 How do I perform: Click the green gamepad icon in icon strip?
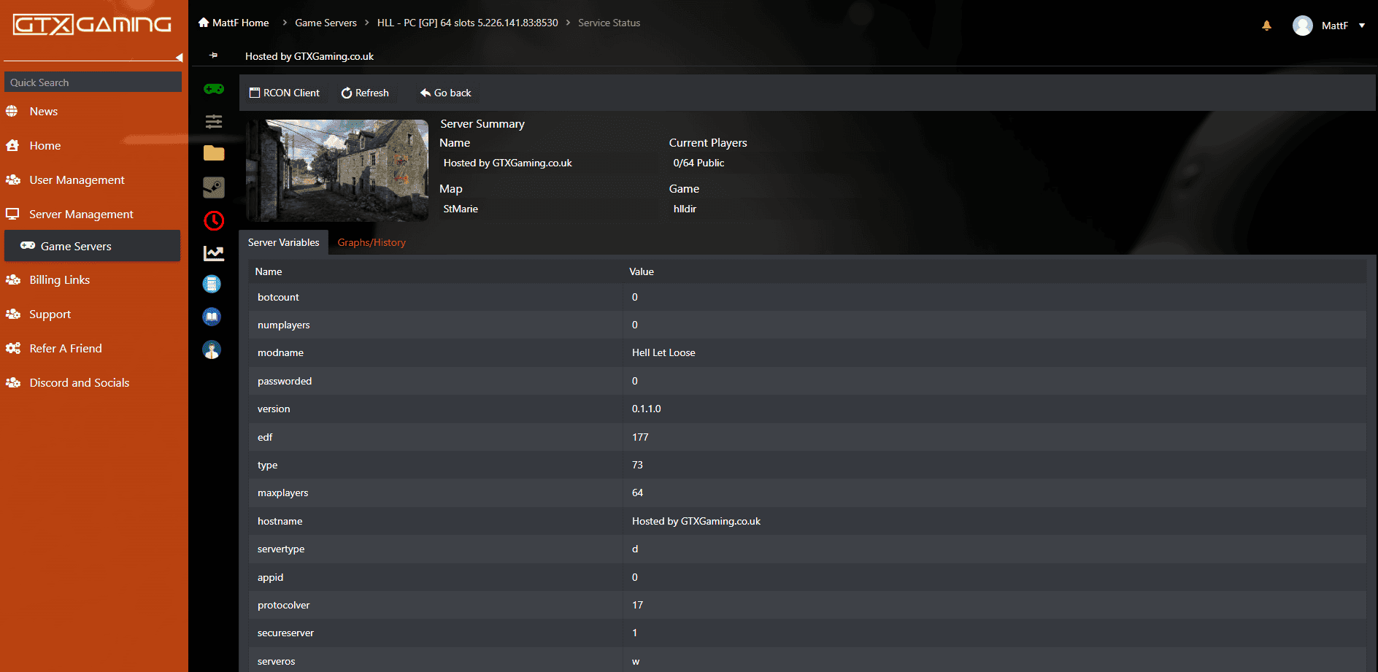pos(214,89)
